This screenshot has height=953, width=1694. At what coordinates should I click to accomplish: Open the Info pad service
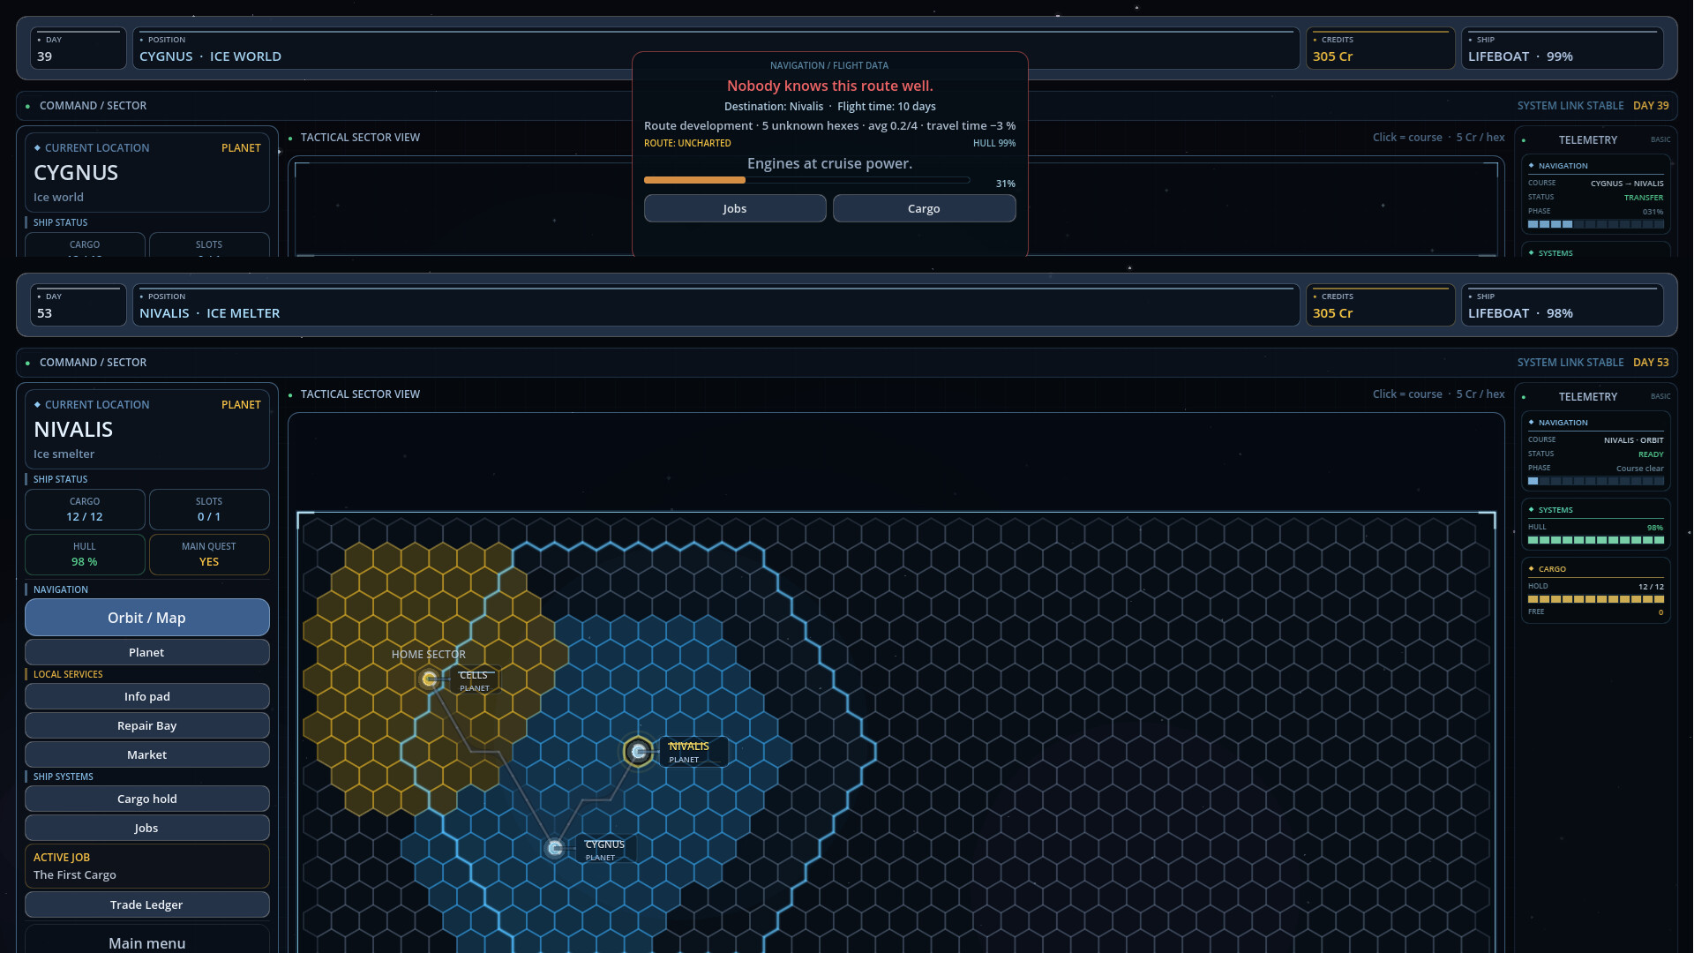pos(147,696)
